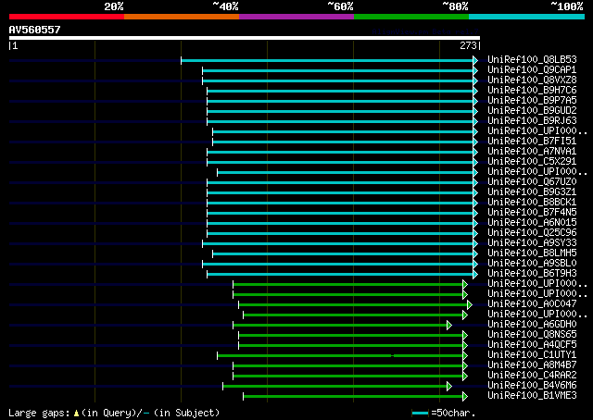Image resolution: width=593 pixels, height=420 pixels.
Task: Click the query end position label 273
Action: (x=468, y=45)
